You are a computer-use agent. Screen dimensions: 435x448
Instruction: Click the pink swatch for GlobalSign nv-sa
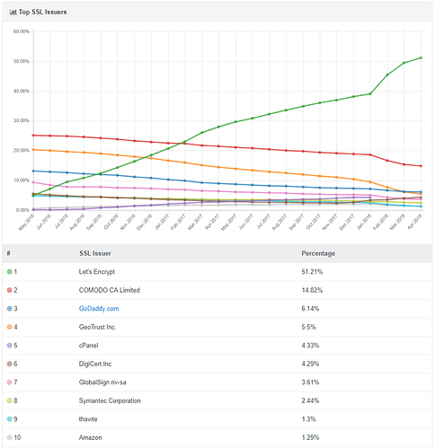click(x=10, y=382)
